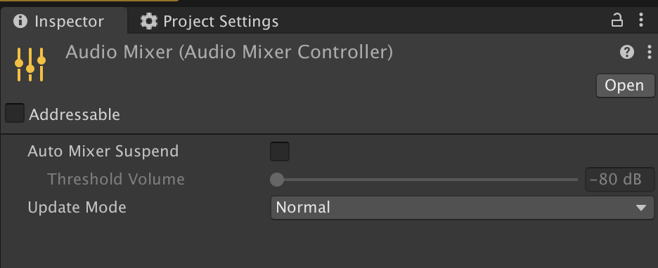
Task: Click the Audio Mixer Controller title text
Action: [229, 53]
